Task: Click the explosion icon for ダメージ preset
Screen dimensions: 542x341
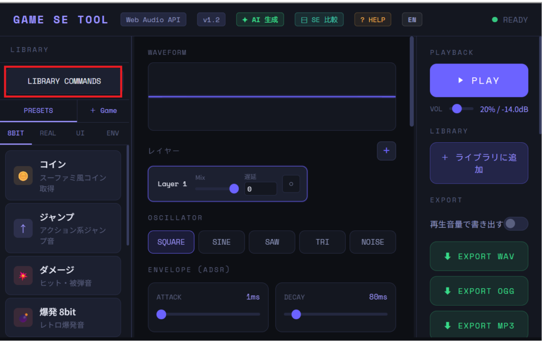Action: click(23, 275)
